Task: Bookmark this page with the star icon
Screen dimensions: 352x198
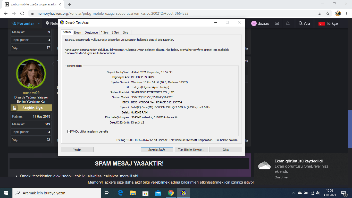Action: [x=328, y=13]
